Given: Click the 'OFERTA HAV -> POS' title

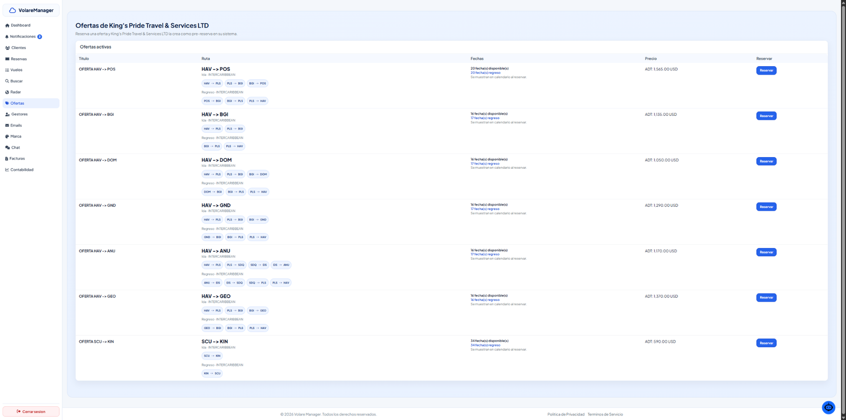Looking at the screenshot, I should tap(97, 69).
